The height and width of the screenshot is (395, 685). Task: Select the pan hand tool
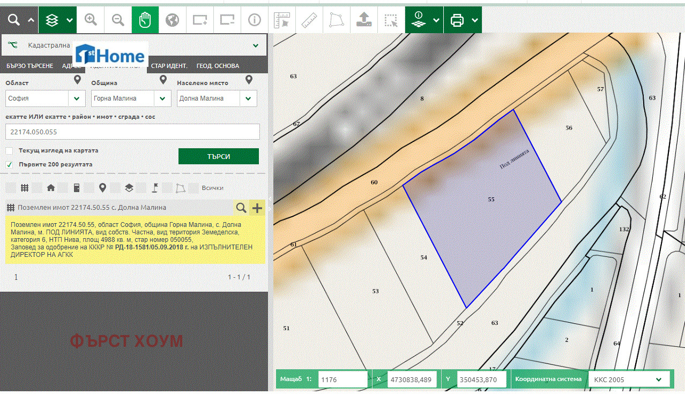[x=145, y=20]
